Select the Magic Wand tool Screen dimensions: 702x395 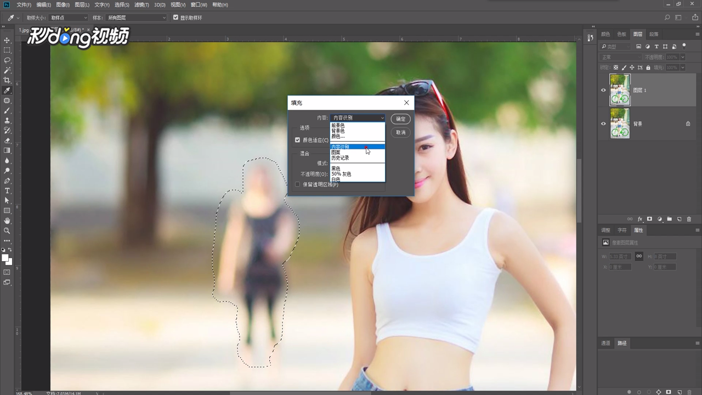click(7, 70)
